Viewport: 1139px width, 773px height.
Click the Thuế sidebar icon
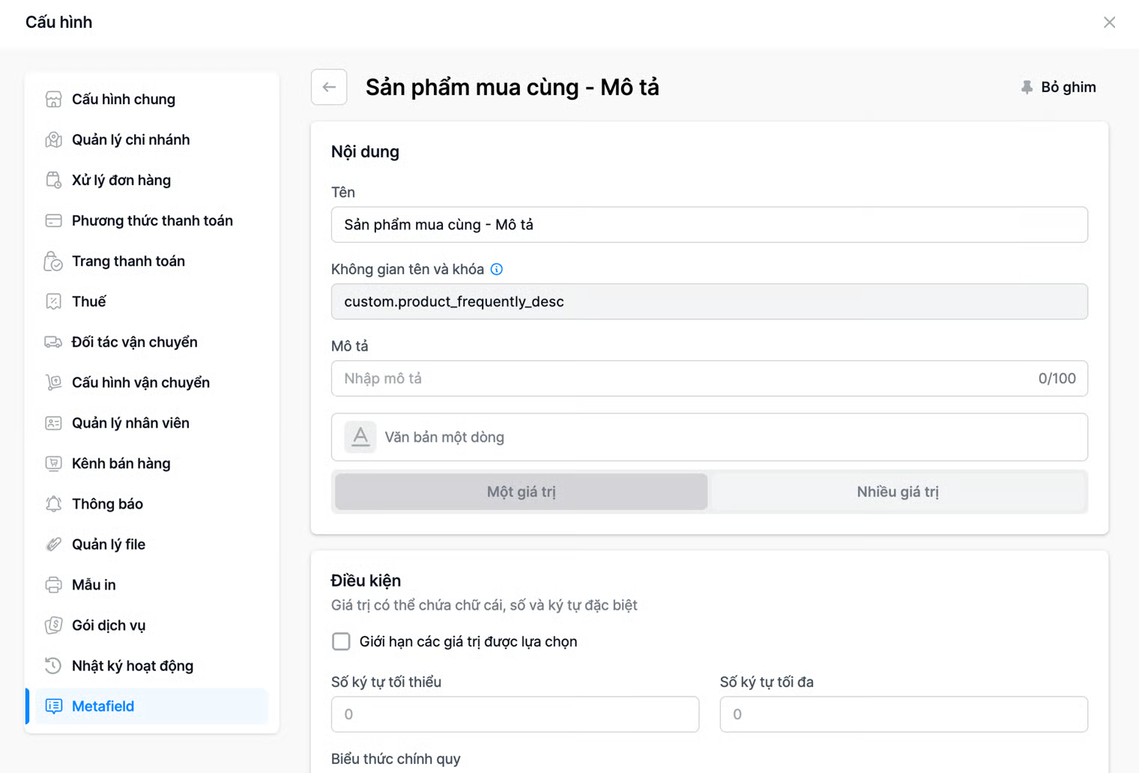click(x=53, y=302)
